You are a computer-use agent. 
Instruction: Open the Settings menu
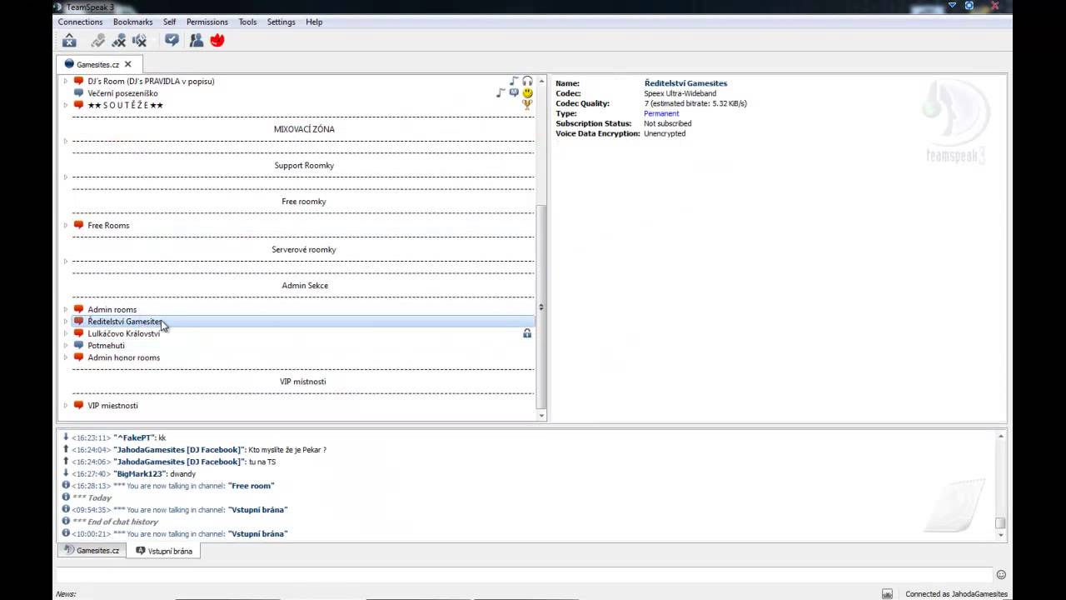[x=281, y=22]
